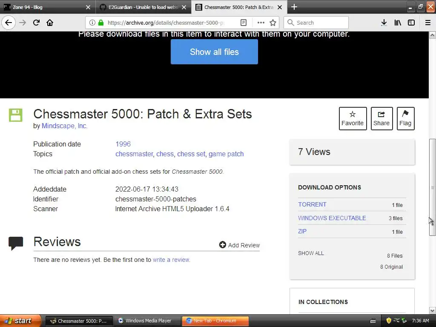436x327 pixels.
Task: Click the 1996 publication date link
Action: tap(123, 144)
